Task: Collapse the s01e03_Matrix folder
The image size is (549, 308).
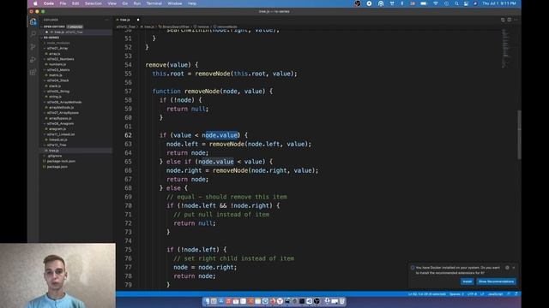Action: [x=58, y=70]
